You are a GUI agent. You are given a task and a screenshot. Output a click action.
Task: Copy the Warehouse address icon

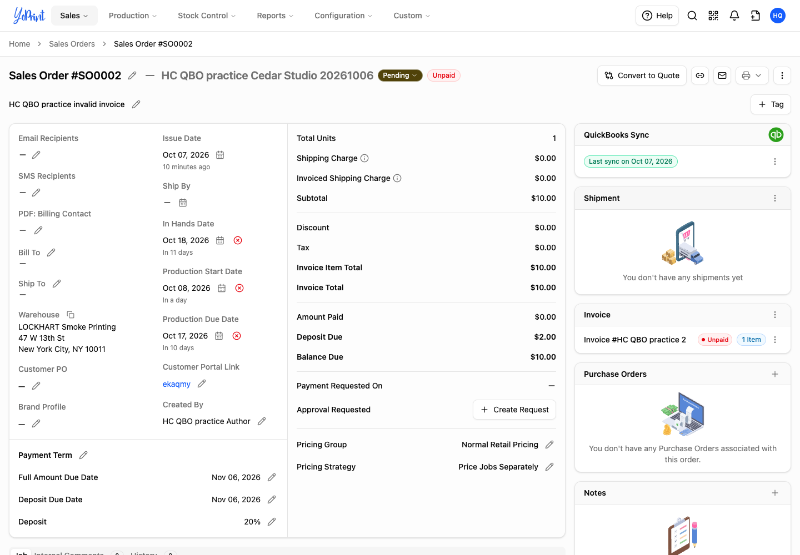coord(71,315)
